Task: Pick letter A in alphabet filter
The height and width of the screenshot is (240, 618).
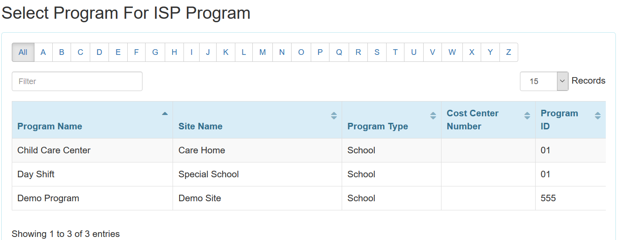Action: click(43, 52)
